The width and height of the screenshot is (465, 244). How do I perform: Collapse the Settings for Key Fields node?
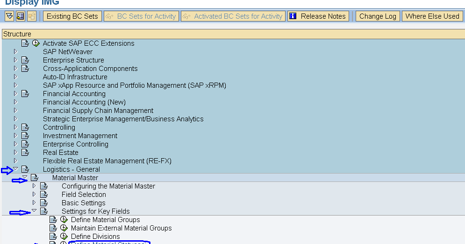pyautogui.click(x=34, y=210)
